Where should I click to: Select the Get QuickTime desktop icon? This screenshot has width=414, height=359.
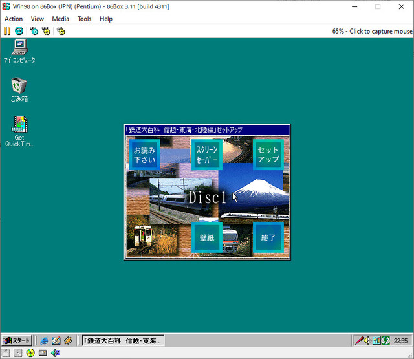[x=19, y=131]
